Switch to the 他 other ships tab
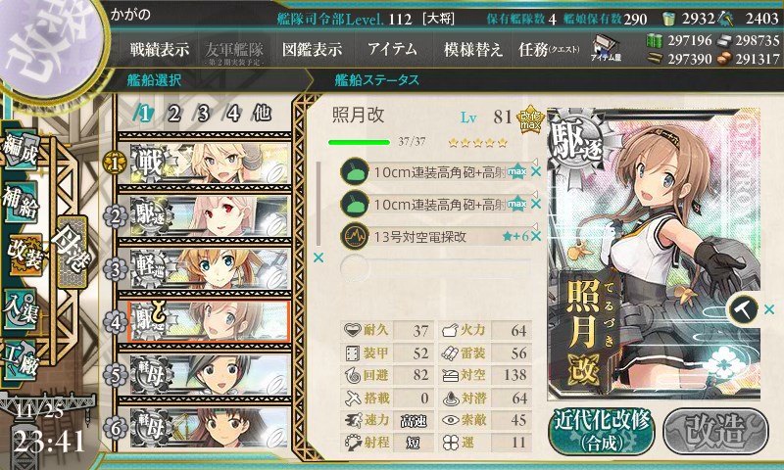Image resolution: width=784 pixels, height=470 pixels. coord(262,114)
